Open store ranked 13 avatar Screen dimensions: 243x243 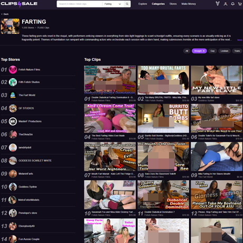pyautogui.click(x=13, y=226)
